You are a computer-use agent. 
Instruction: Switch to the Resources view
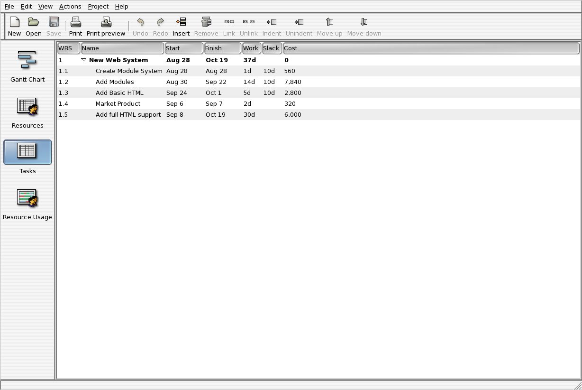[27, 112]
